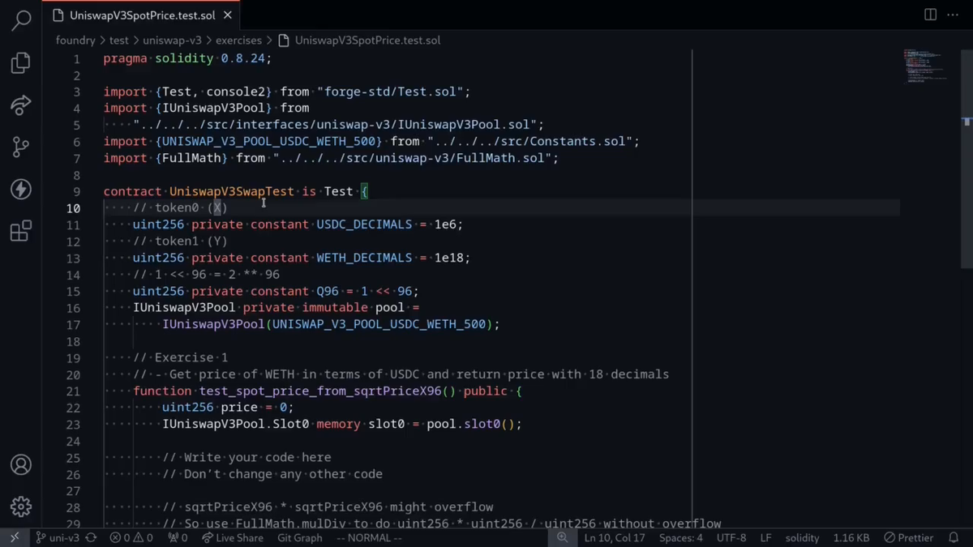Click test_spot_price_from_sqrtPriceX96 function name
The image size is (973, 547).
pos(321,391)
